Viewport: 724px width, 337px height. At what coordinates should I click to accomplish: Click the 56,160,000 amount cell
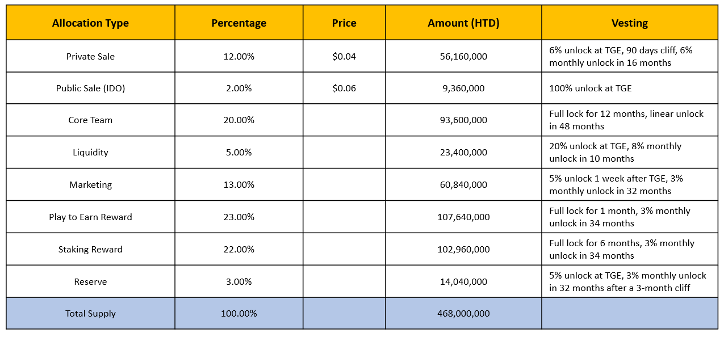click(x=463, y=56)
